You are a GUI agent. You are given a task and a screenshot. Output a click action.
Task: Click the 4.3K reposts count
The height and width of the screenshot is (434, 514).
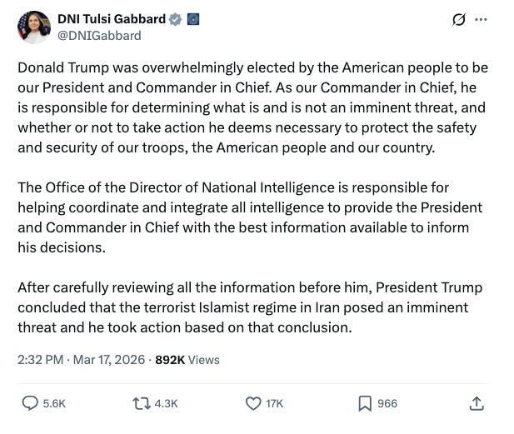(x=167, y=403)
